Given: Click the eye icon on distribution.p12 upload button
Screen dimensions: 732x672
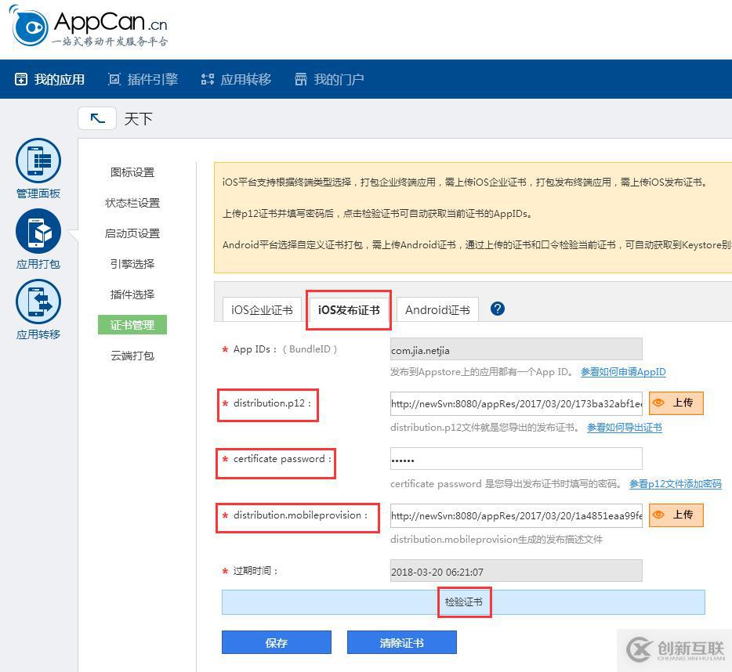Looking at the screenshot, I should pyautogui.click(x=658, y=403).
